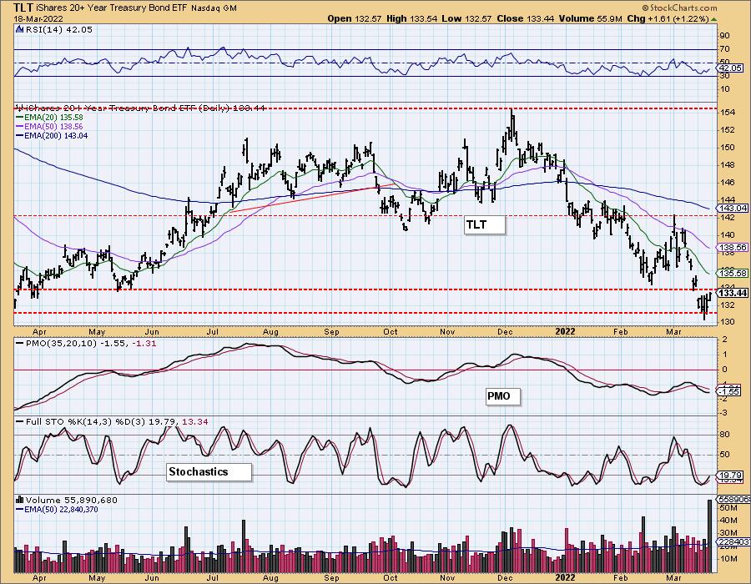
Task: Click the 133.44 last price tag on right axis
Action: (x=733, y=293)
